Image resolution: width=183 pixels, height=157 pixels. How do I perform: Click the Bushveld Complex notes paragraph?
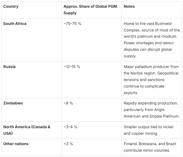click(x=152, y=40)
